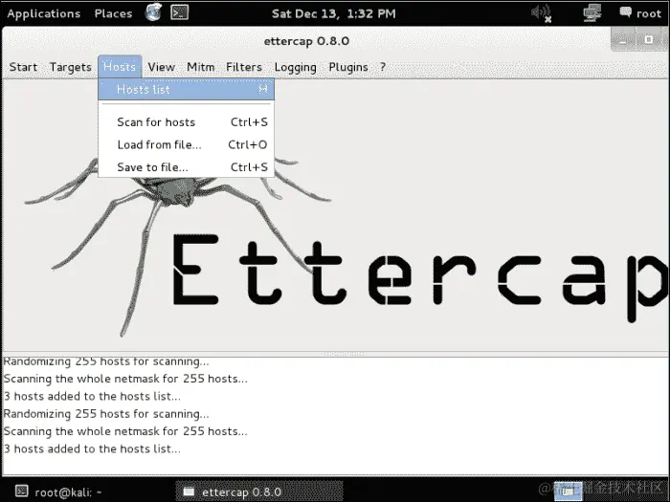Open the Start menu in ettercap
Image resolution: width=670 pixels, height=502 pixels.
(23, 67)
